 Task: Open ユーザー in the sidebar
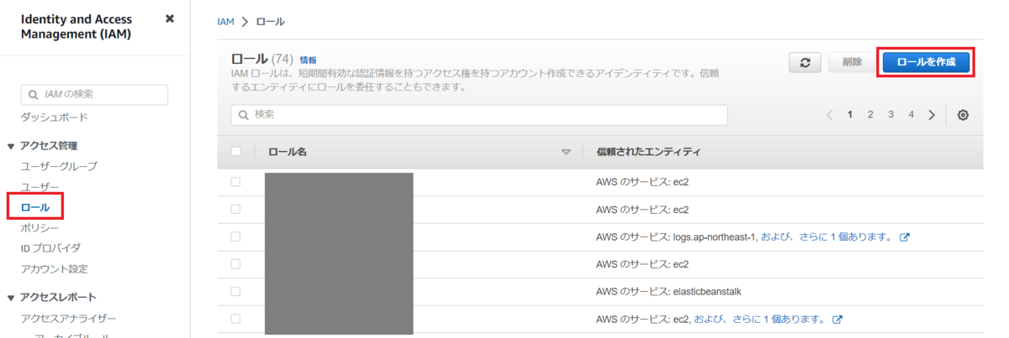point(40,186)
